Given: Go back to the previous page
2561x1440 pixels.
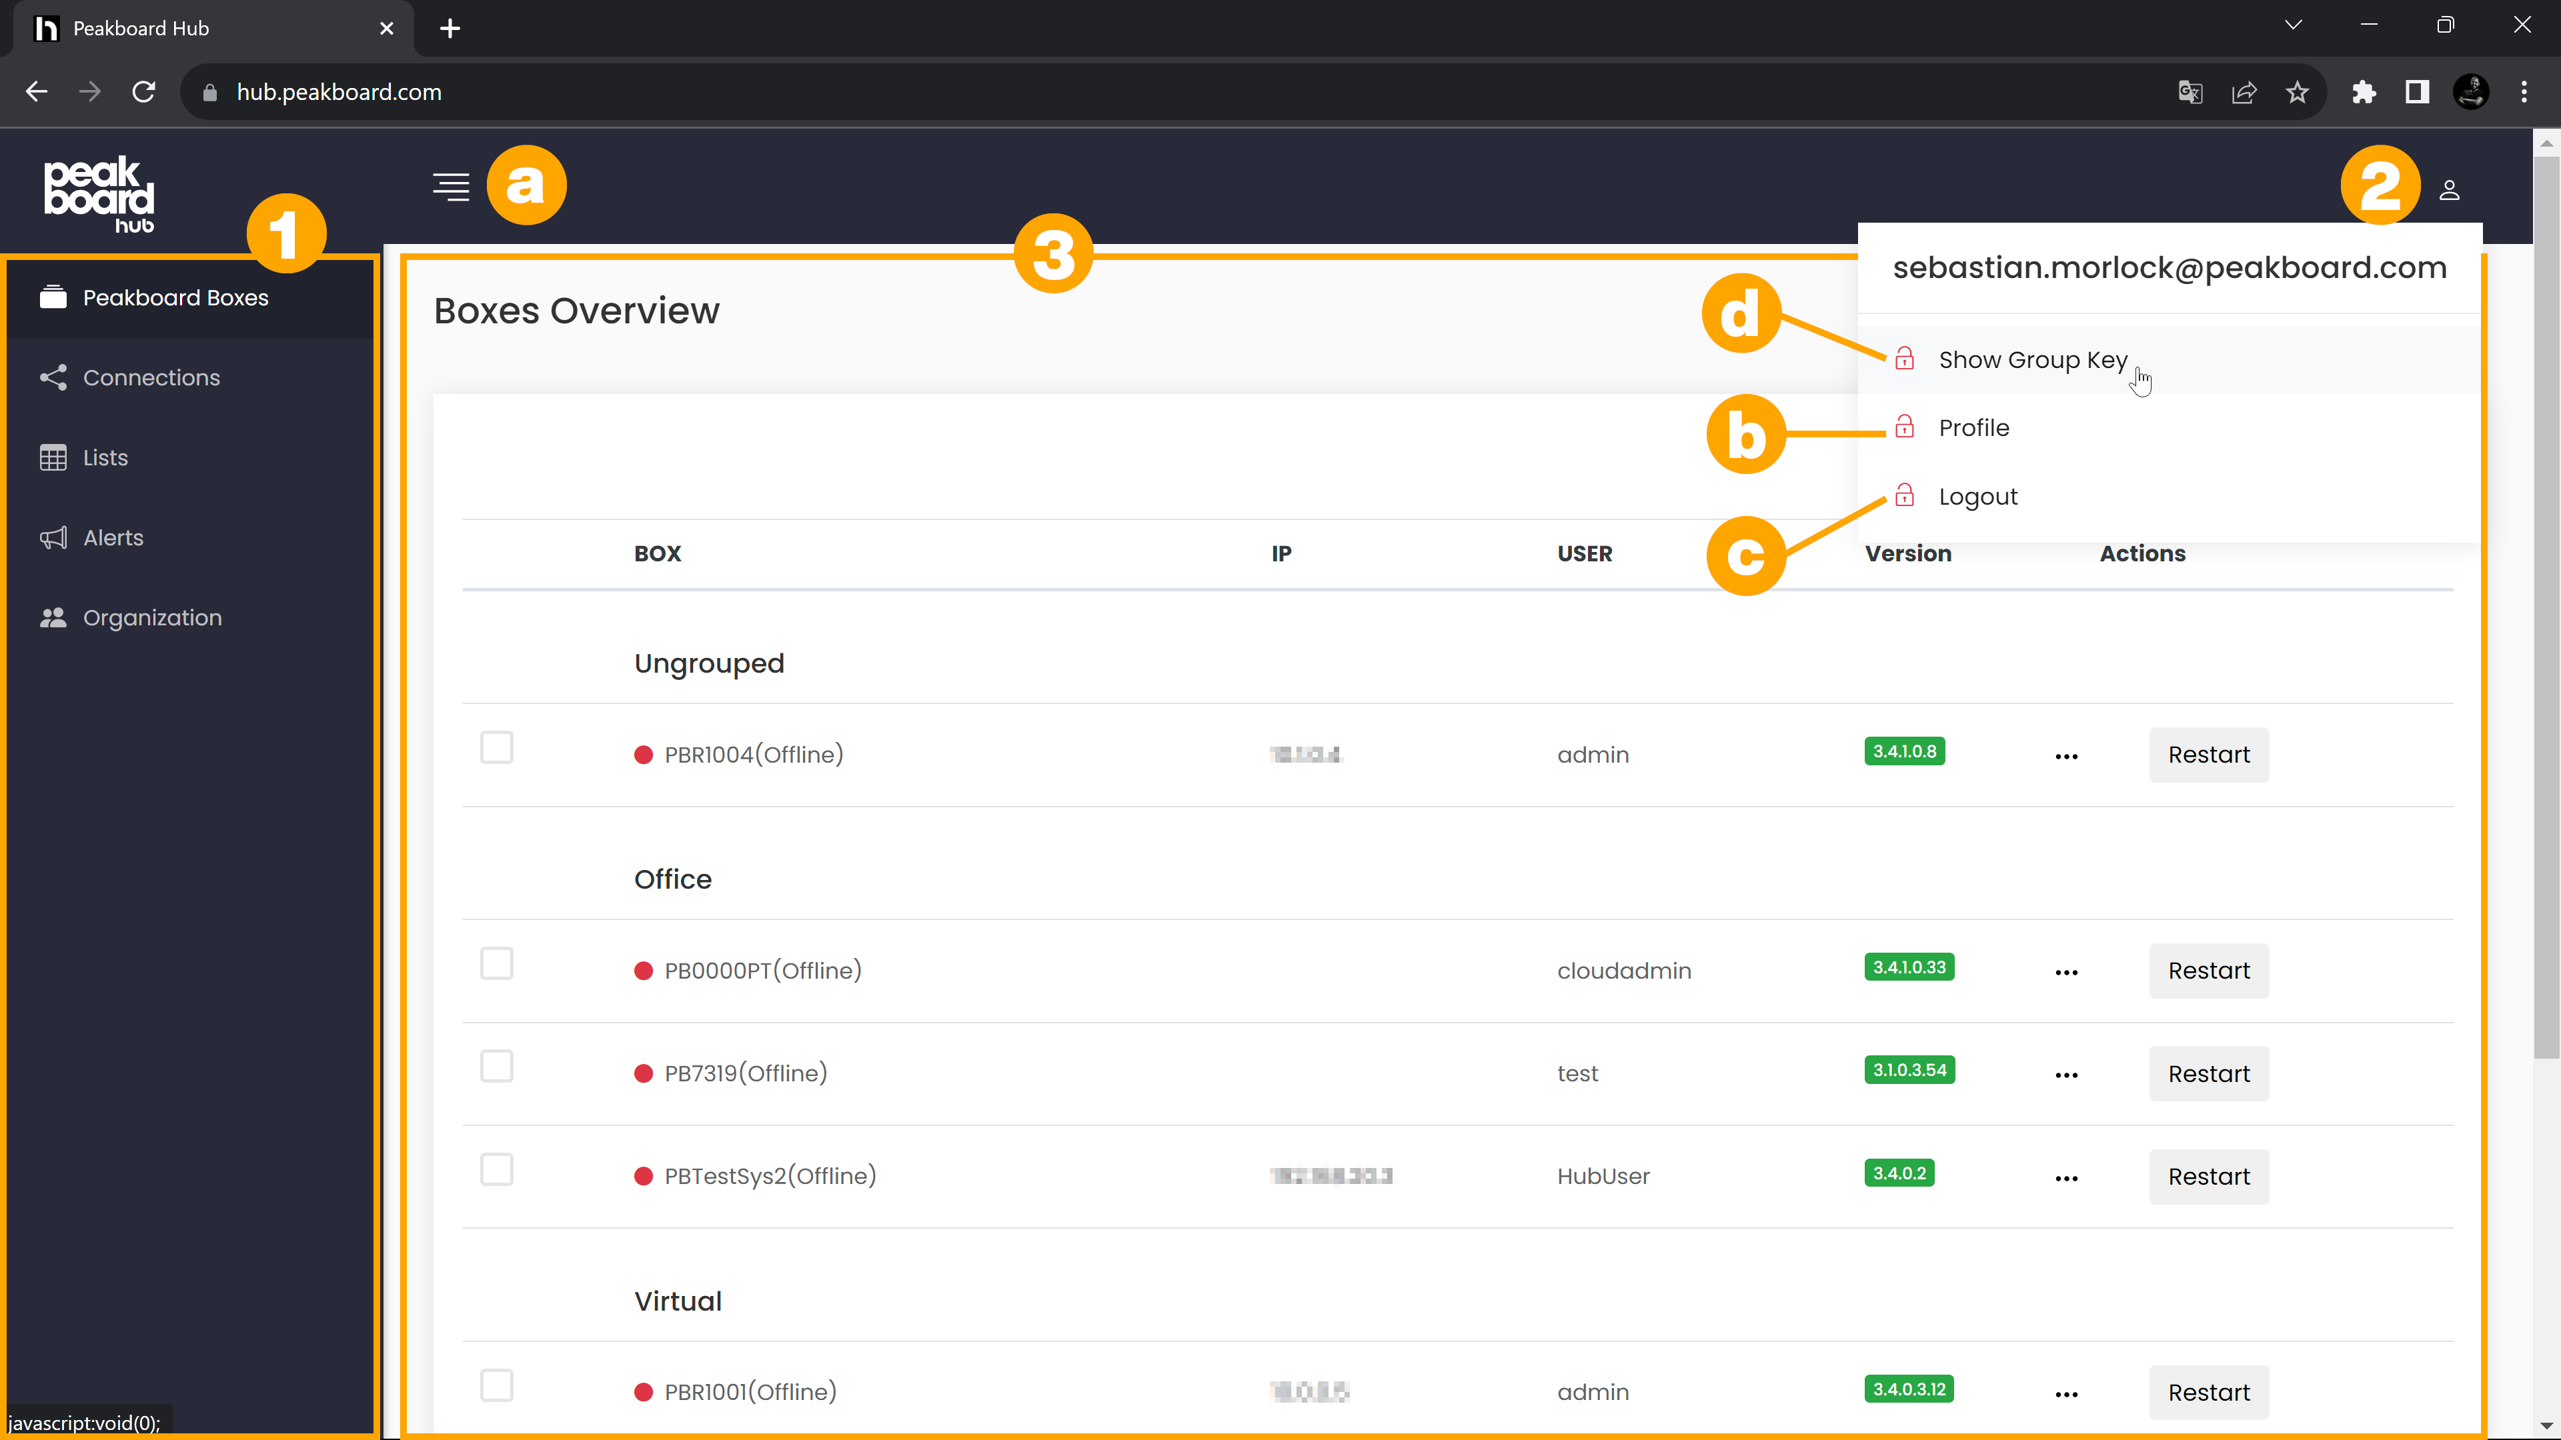Looking at the screenshot, I should (x=37, y=93).
